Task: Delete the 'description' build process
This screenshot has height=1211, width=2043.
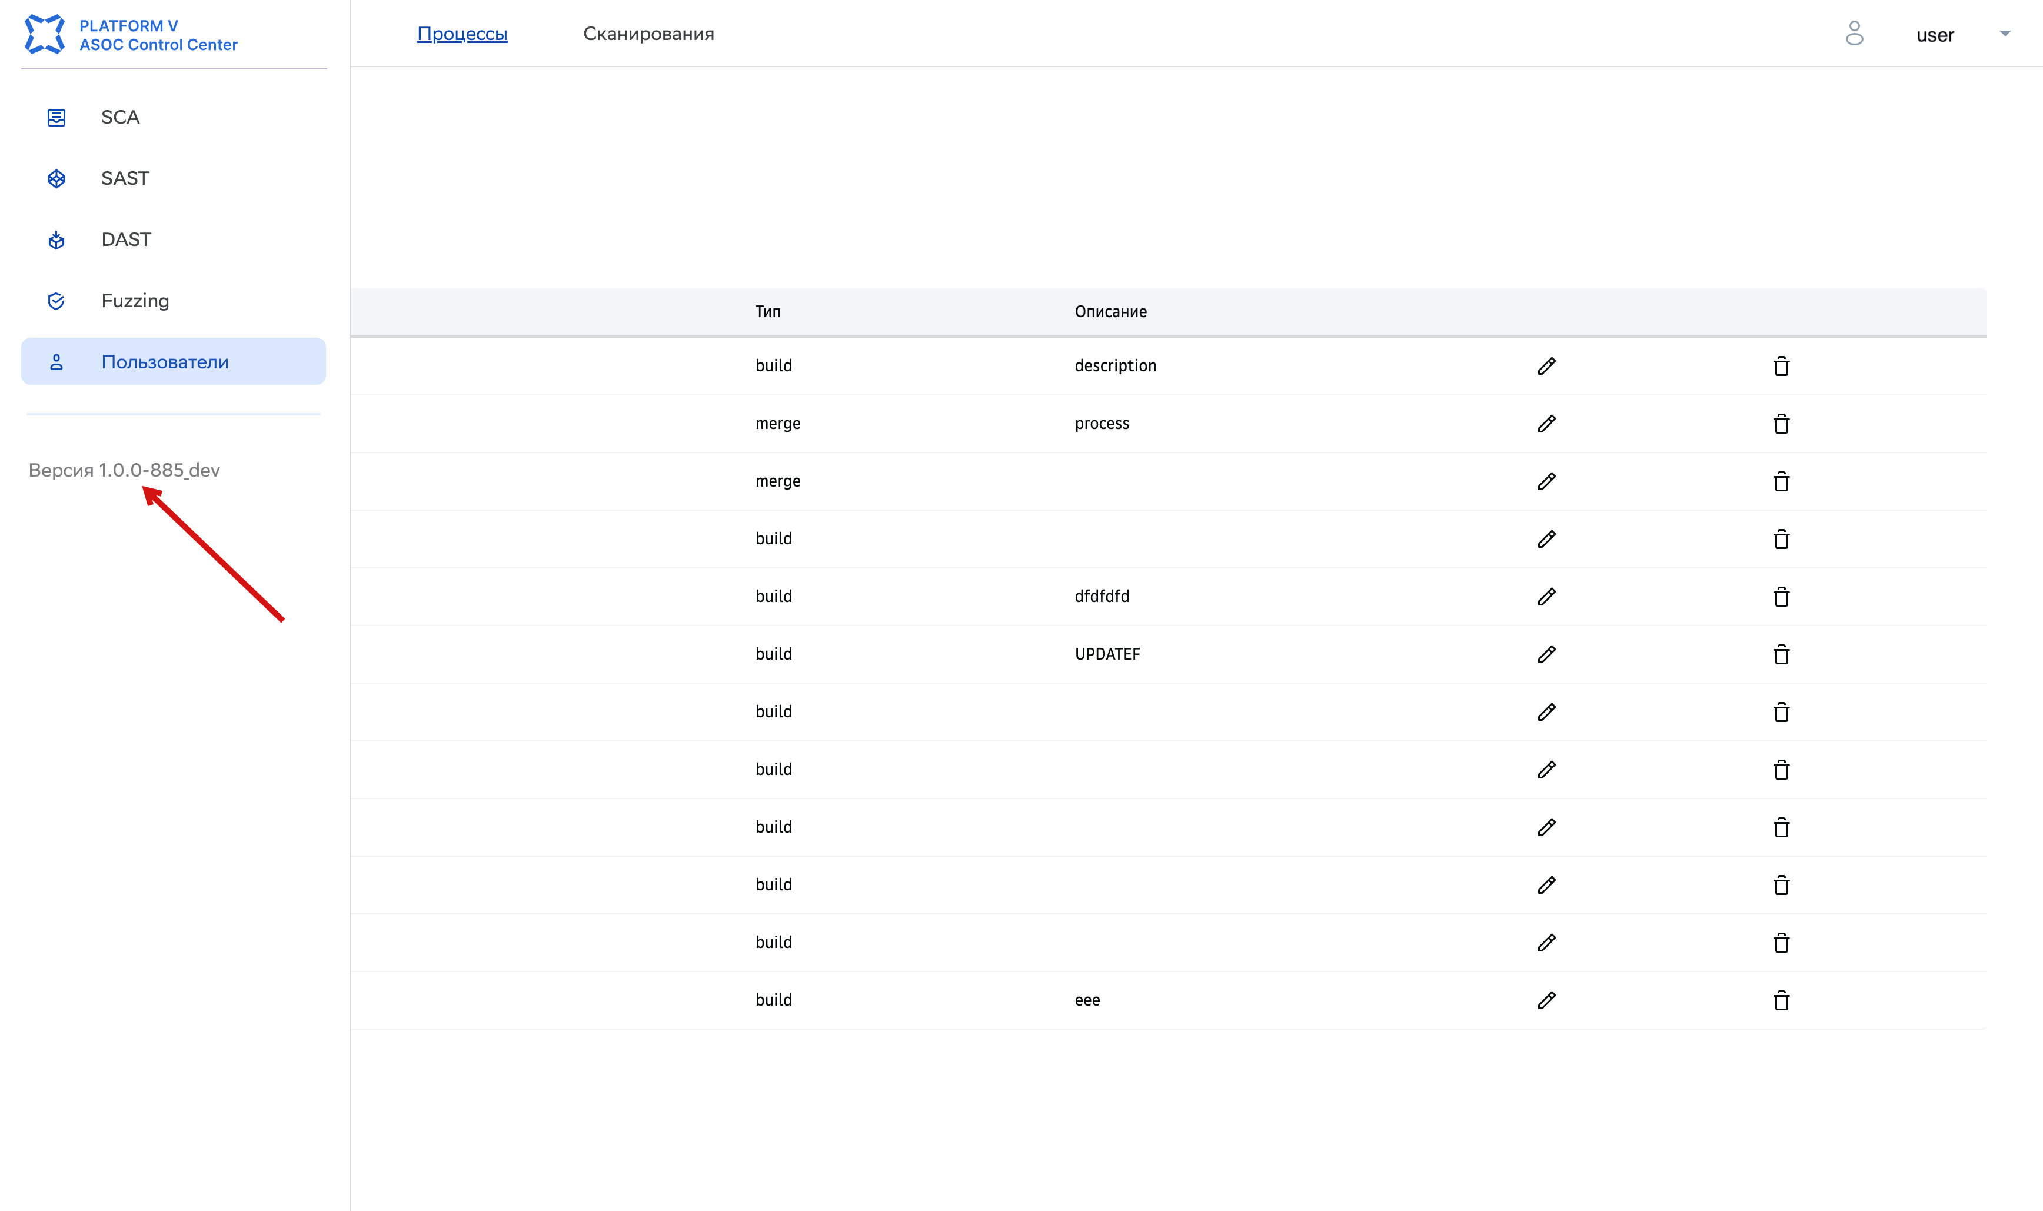Action: [1782, 365]
